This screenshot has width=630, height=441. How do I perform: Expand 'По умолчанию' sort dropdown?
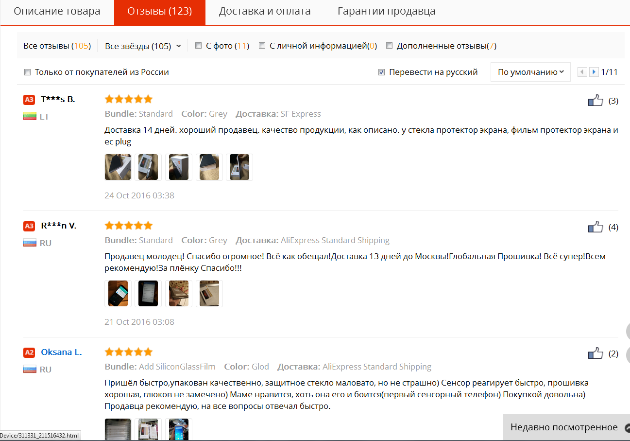point(530,72)
